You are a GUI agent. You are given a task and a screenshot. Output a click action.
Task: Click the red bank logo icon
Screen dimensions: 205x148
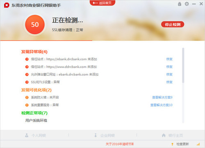click(x=7, y=5)
